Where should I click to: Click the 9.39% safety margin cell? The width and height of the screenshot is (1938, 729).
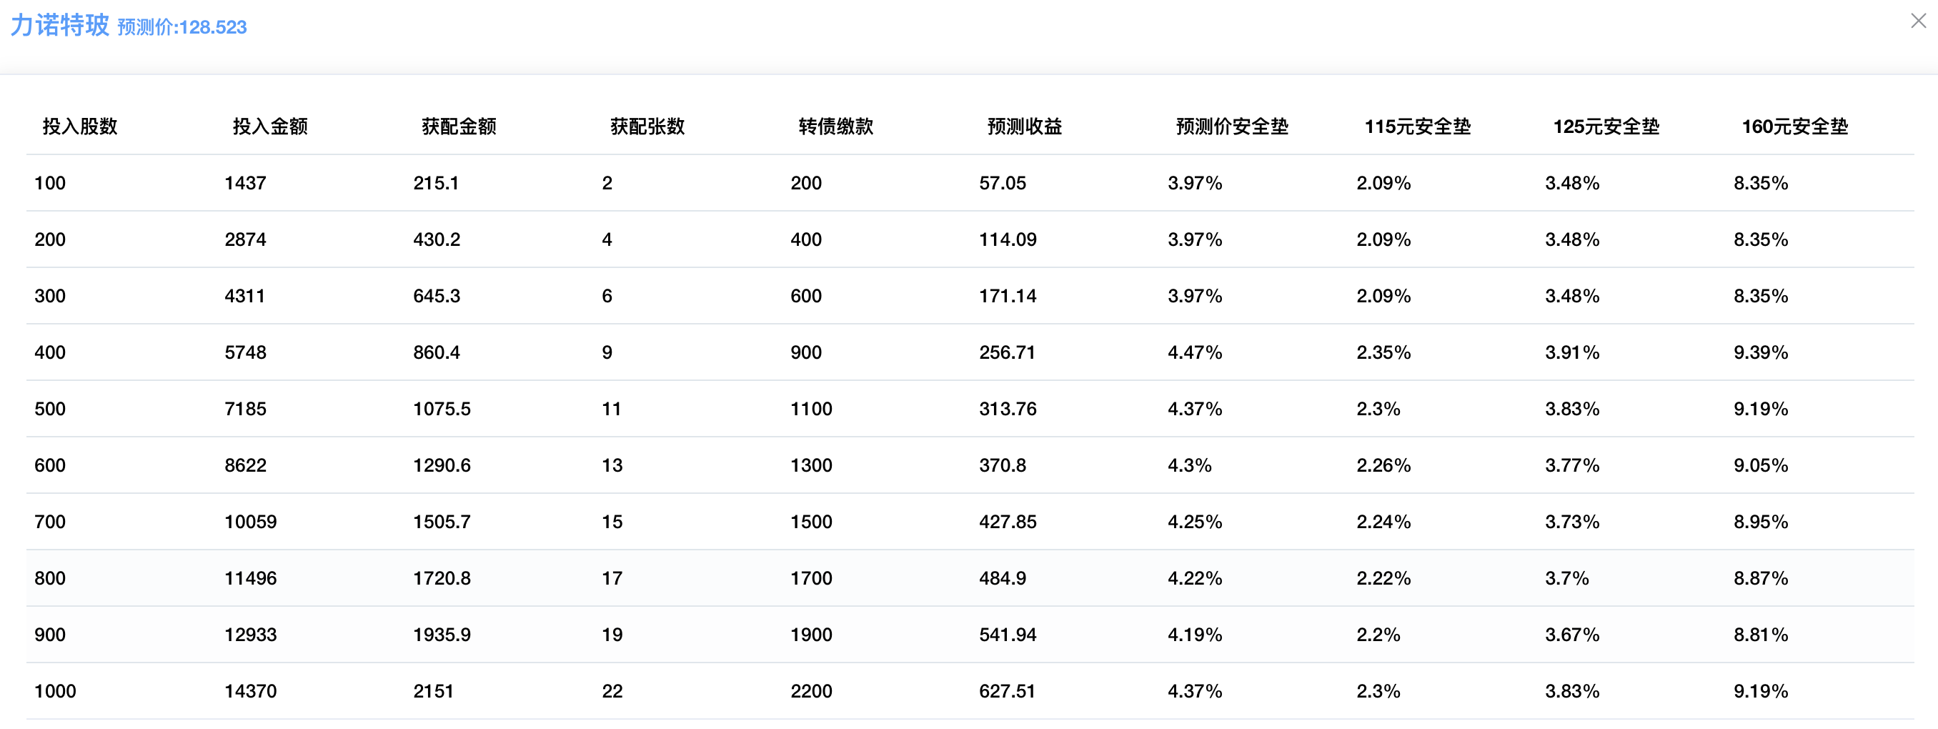(1761, 352)
